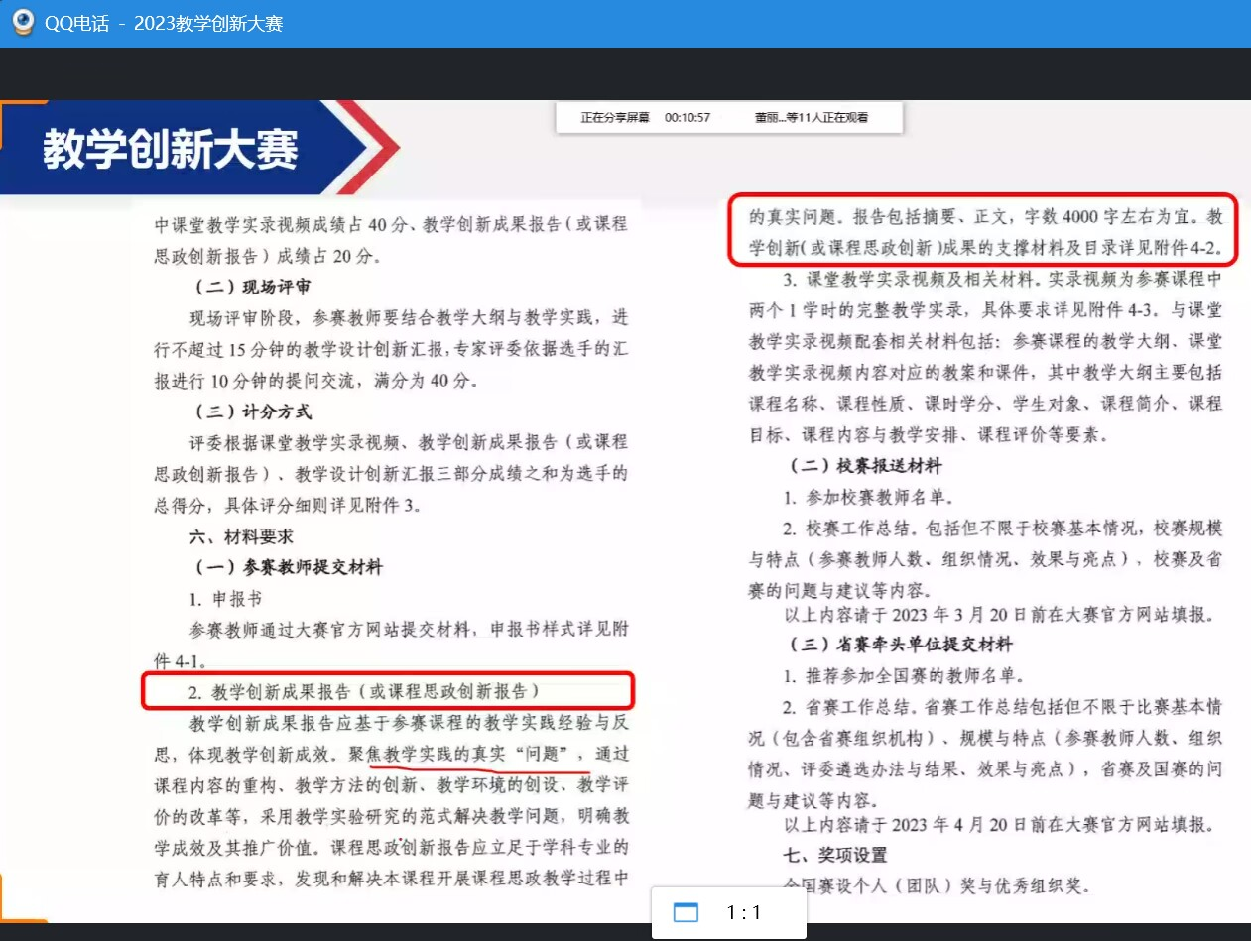Select the 1:1 zoom ratio button

tap(743, 912)
